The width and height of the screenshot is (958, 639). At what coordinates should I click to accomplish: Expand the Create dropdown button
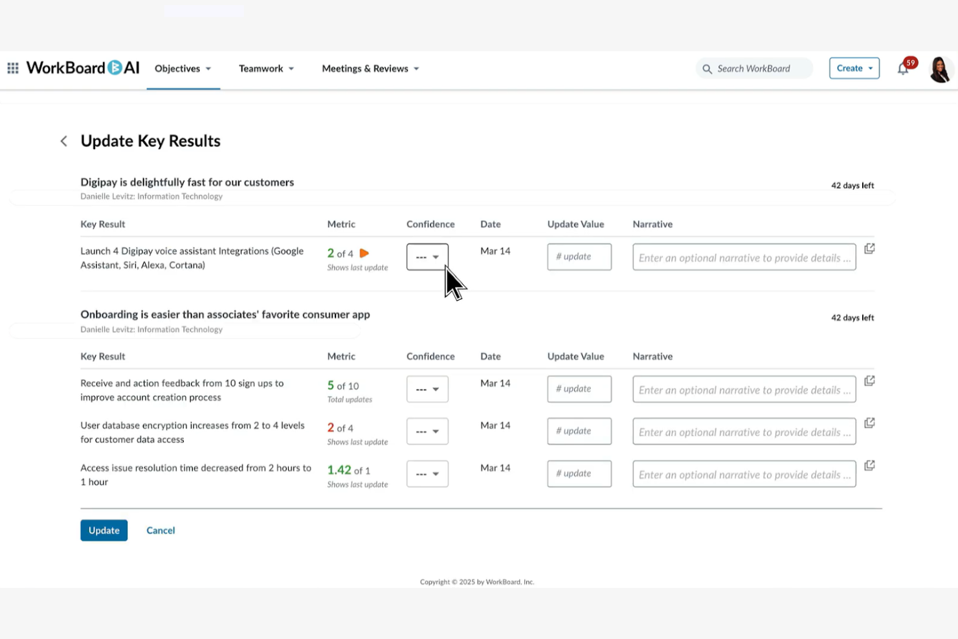(854, 67)
